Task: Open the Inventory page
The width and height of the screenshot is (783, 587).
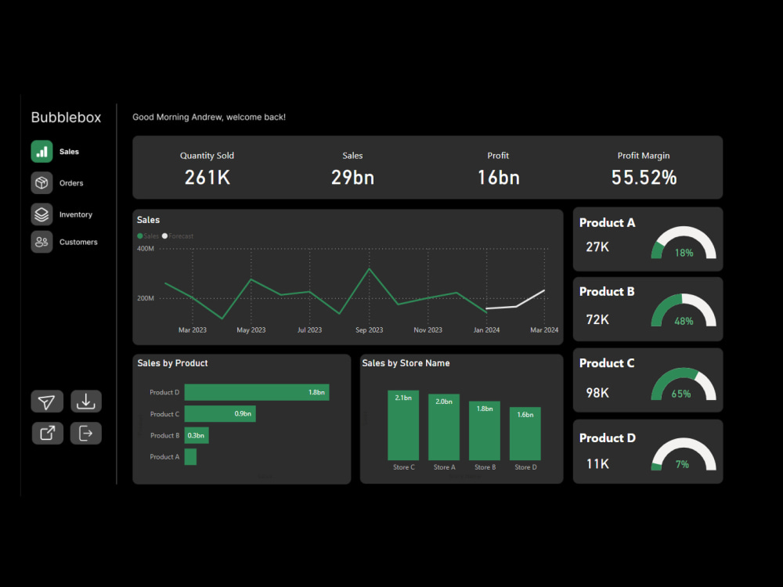Action: (x=76, y=214)
